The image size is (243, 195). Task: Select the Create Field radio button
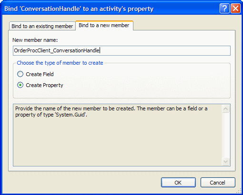pos(20,74)
